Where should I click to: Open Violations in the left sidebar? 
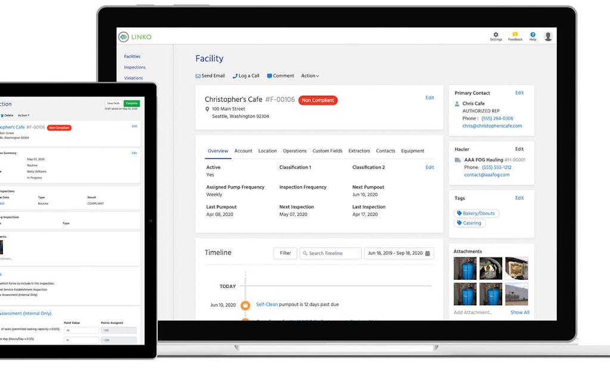133,78
